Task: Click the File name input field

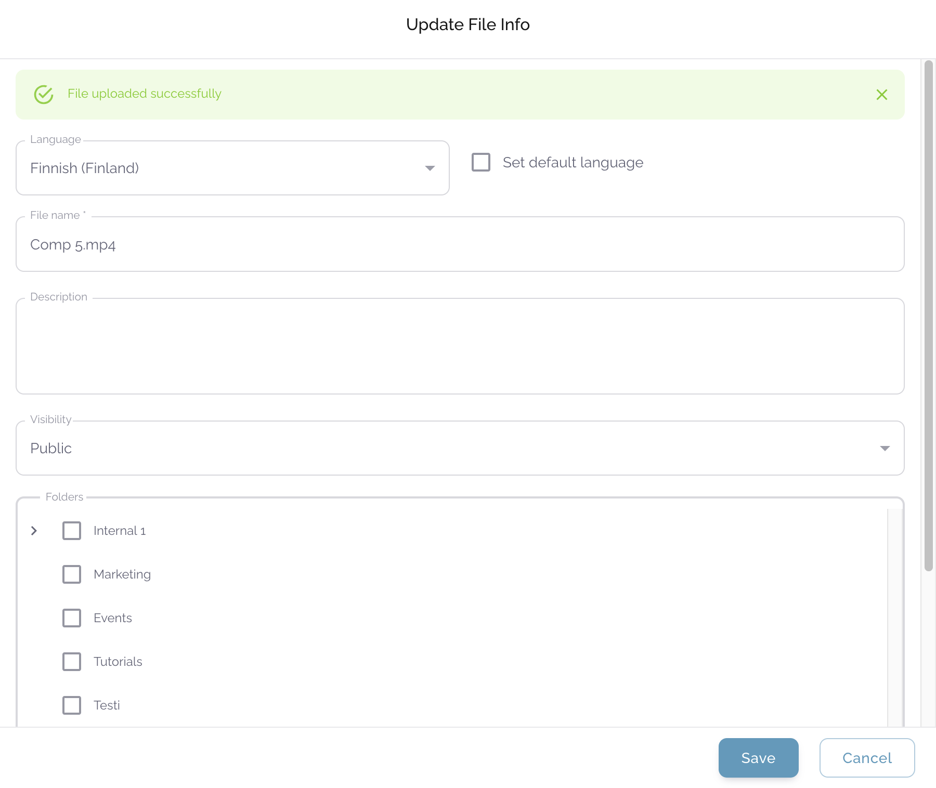Action: pyautogui.click(x=460, y=244)
